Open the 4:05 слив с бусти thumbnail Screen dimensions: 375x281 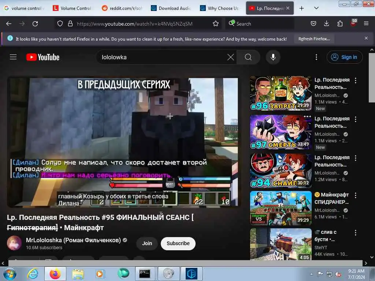[x=281, y=244]
